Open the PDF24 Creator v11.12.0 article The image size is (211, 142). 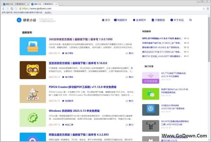point(83,87)
